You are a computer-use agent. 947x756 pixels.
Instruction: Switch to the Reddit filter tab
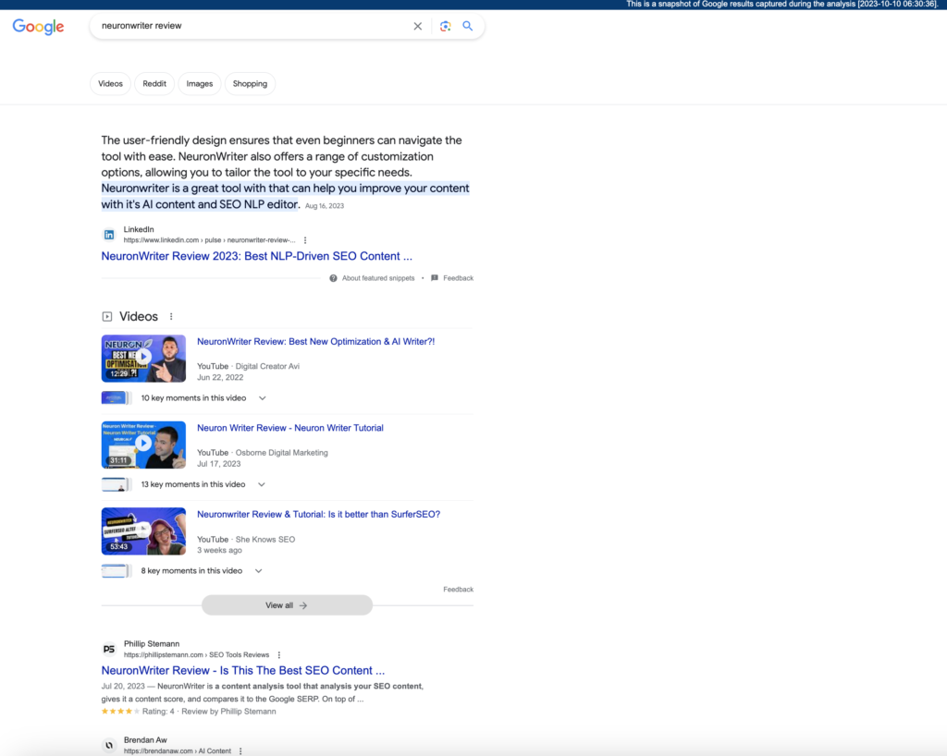(154, 84)
